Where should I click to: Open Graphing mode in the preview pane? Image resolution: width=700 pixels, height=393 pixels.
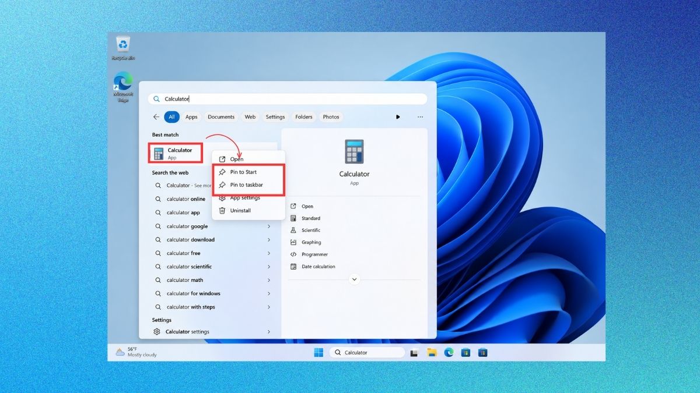click(311, 242)
